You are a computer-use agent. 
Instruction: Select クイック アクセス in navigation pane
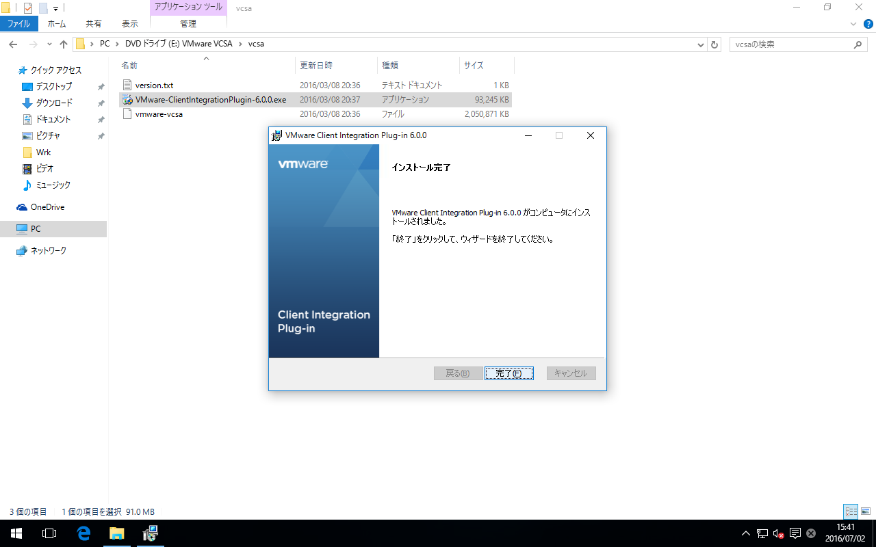click(56, 70)
